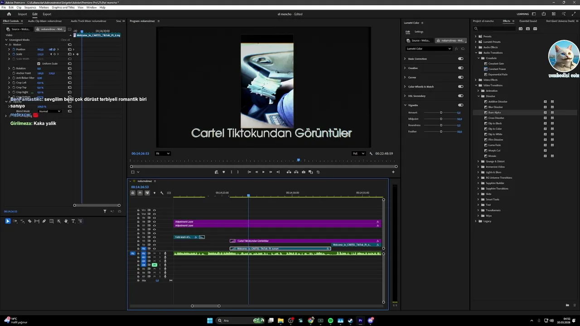This screenshot has width=580, height=326.
Task: Click Home icon in header
Action: [x=9, y=14]
